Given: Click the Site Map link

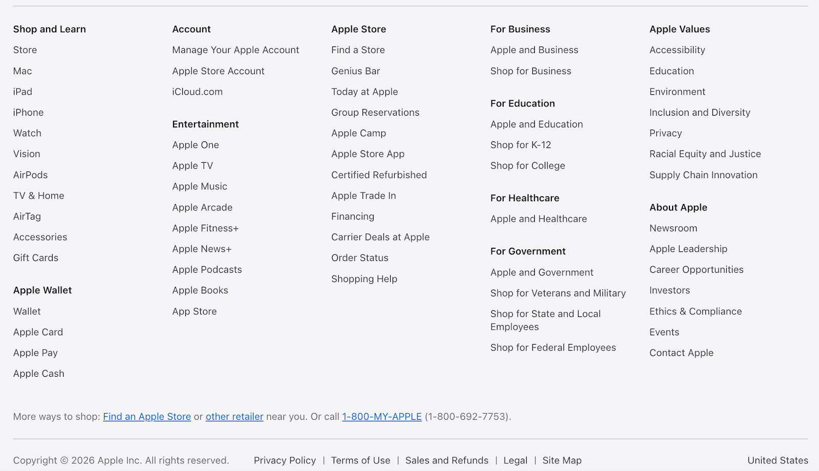Looking at the screenshot, I should [x=562, y=460].
